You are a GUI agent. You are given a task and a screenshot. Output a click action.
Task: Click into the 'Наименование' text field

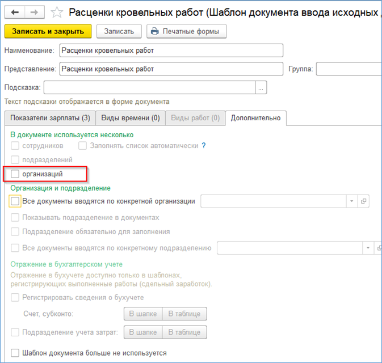click(170, 50)
